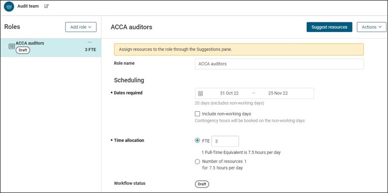
Task: Select the FTE radio button
Action: pyautogui.click(x=197, y=141)
